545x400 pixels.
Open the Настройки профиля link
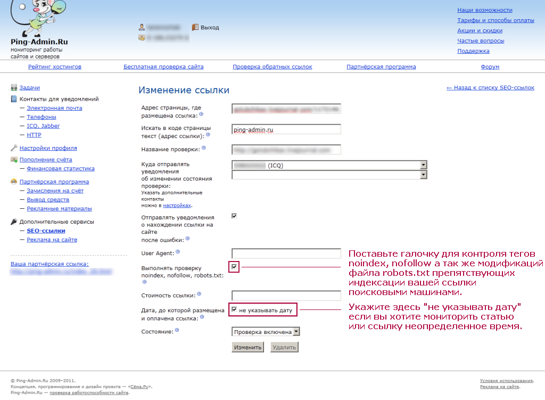[48, 148]
